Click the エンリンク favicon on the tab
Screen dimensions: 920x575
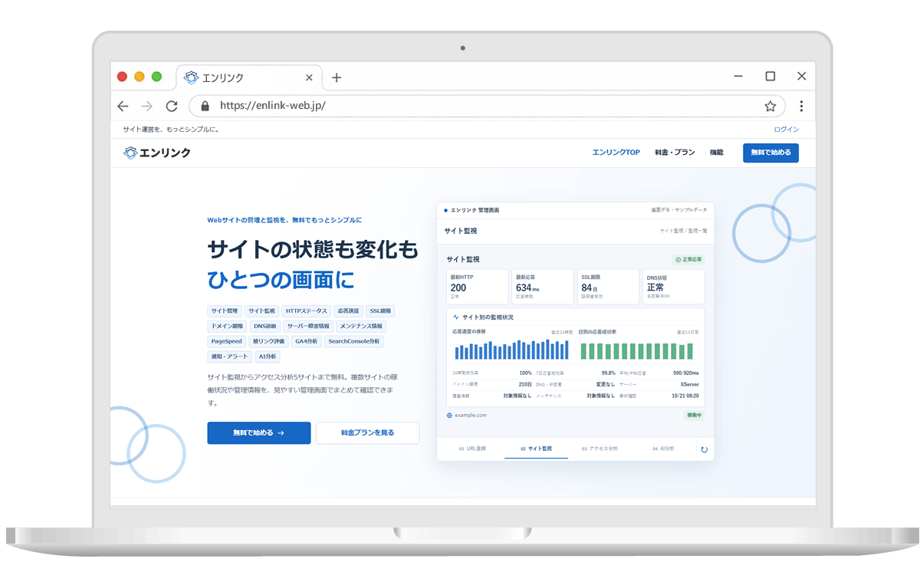191,77
